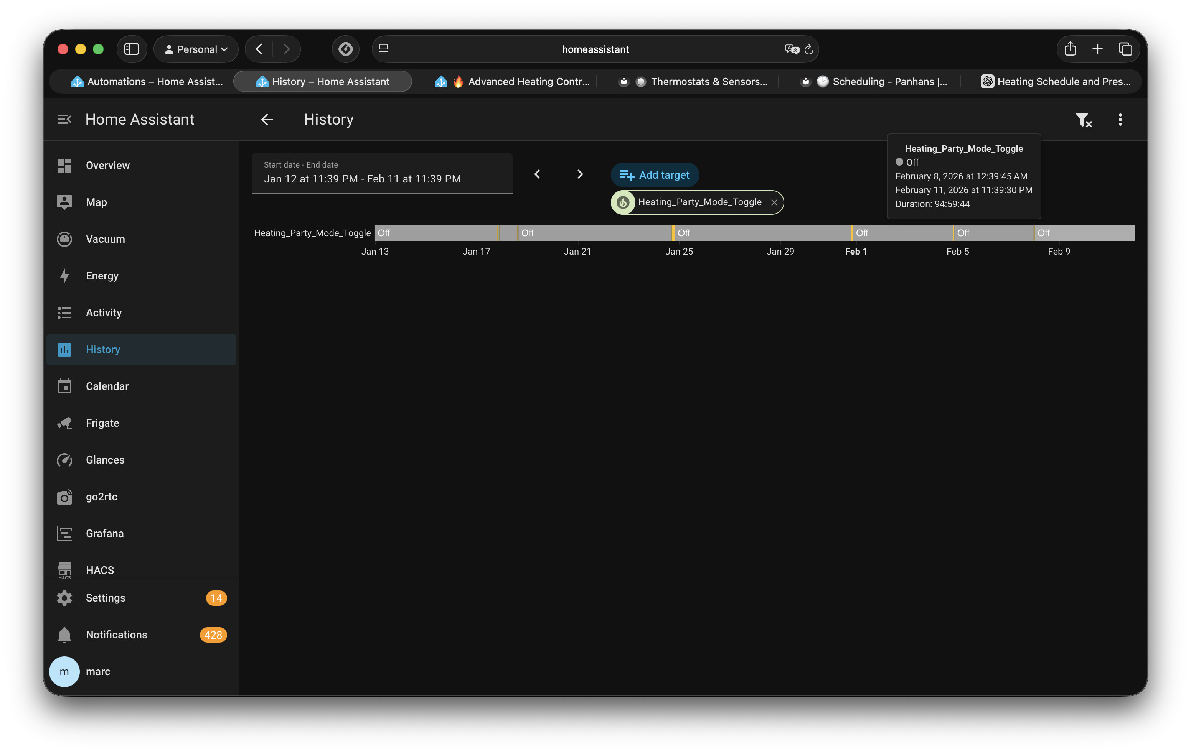The height and width of the screenshot is (753, 1191).
Task: Open the three-dot overflow menu
Action: pos(1120,120)
